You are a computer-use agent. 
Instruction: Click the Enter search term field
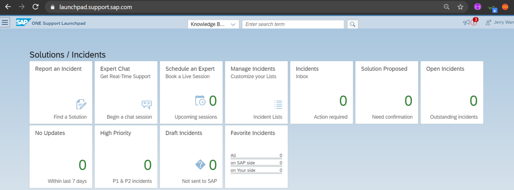[x=293, y=24]
